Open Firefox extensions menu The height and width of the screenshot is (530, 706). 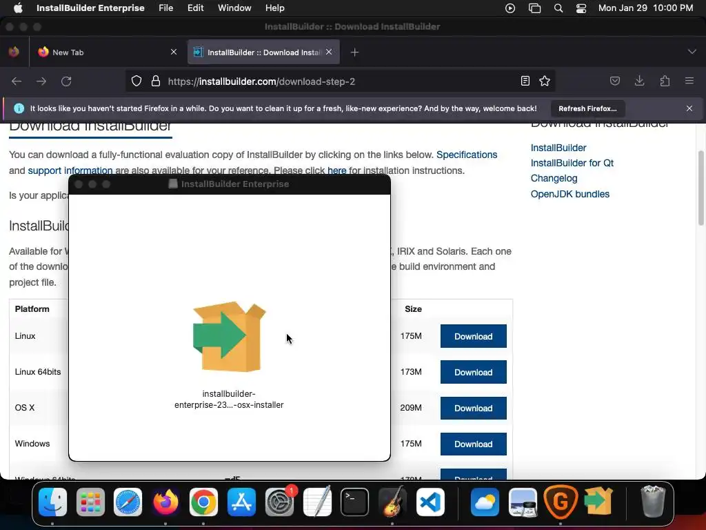point(665,81)
